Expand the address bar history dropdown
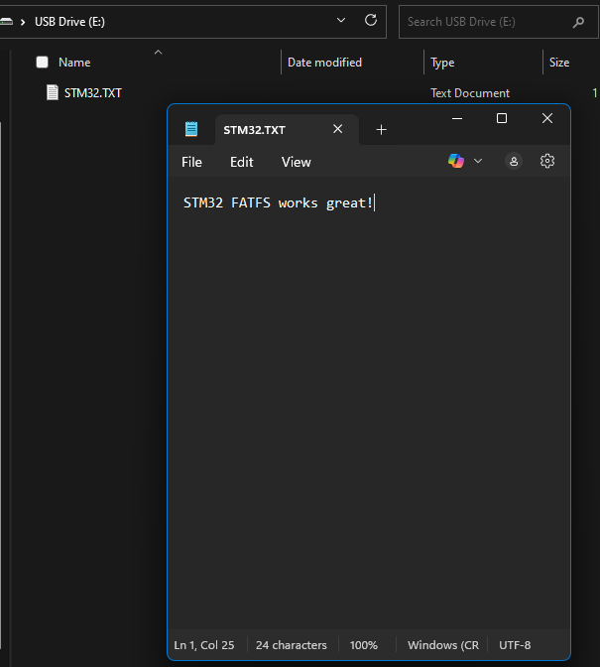Image resolution: width=600 pixels, height=667 pixels. (x=341, y=20)
